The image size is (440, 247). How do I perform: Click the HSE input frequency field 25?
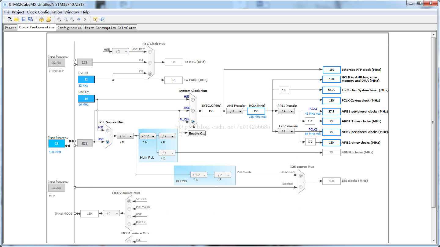(x=57, y=143)
